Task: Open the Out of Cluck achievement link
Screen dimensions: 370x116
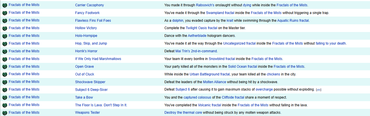Action: pyautogui.click(x=85, y=74)
